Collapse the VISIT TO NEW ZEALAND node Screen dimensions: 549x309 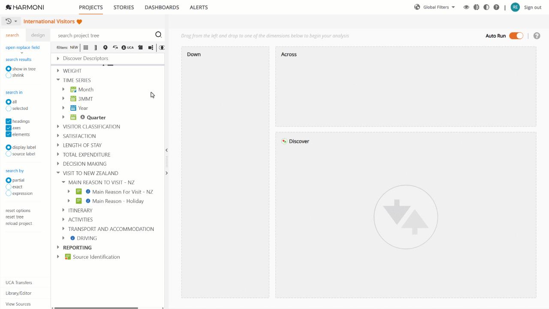pos(58,173)
